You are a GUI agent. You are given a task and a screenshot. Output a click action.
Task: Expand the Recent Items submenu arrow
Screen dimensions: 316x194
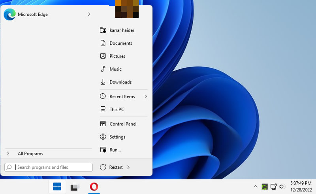pos(145,96)
